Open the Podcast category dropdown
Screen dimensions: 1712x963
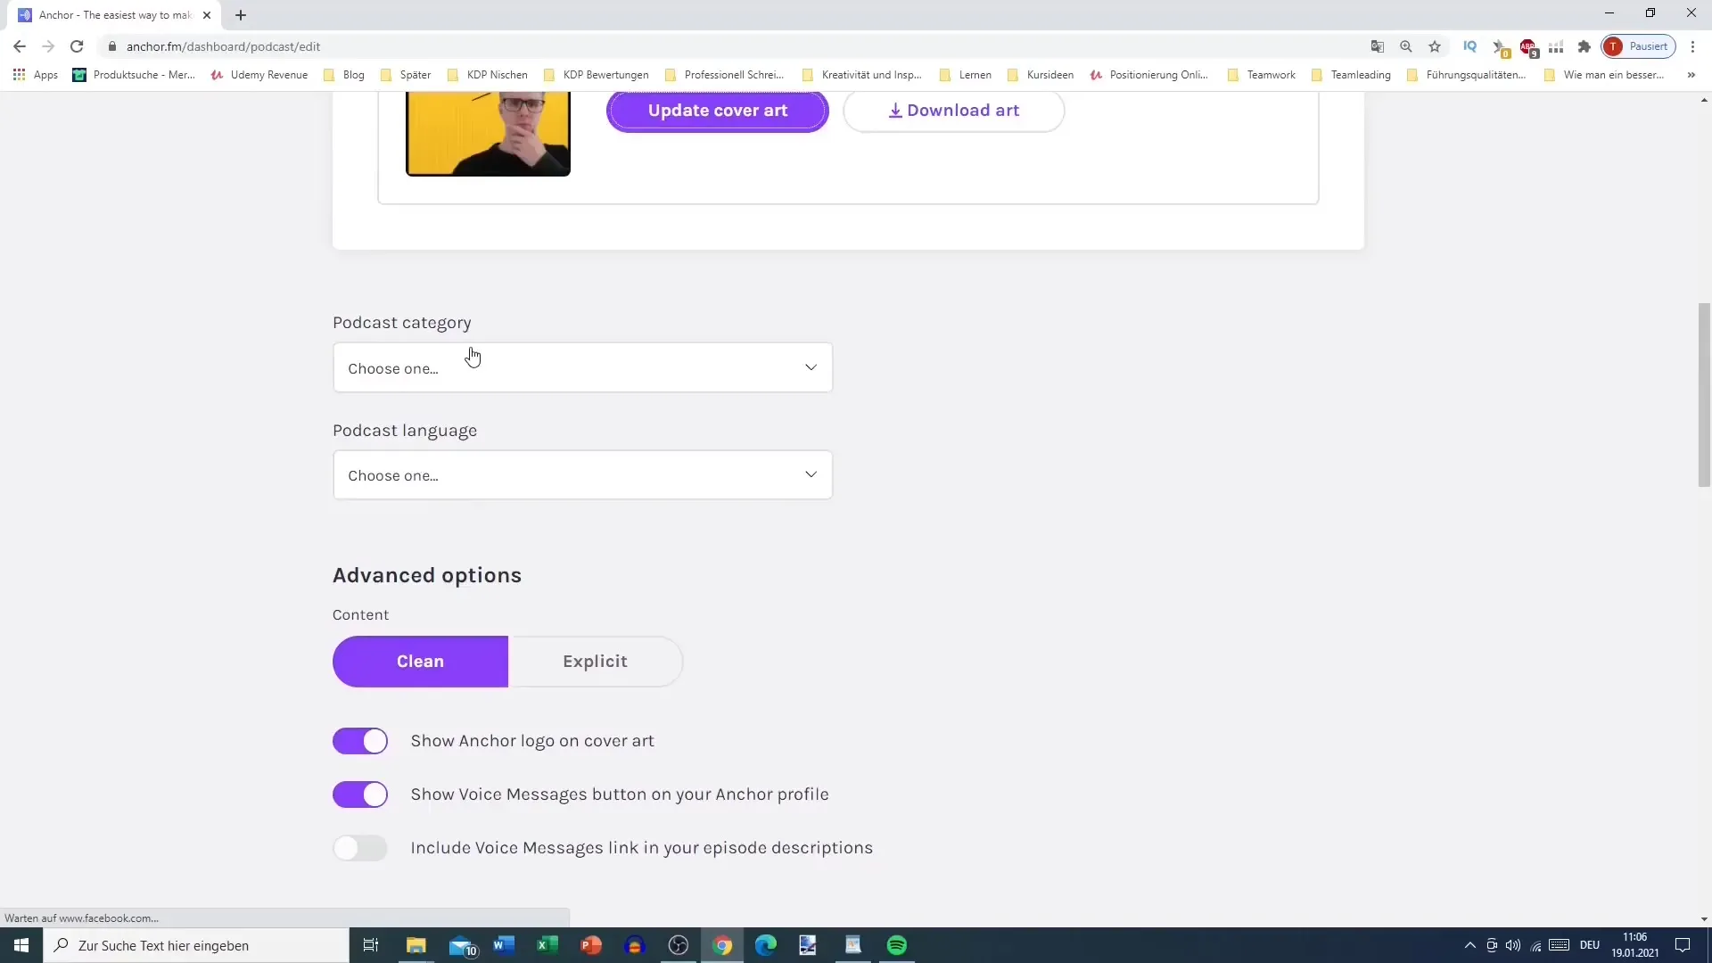(582, 366)
